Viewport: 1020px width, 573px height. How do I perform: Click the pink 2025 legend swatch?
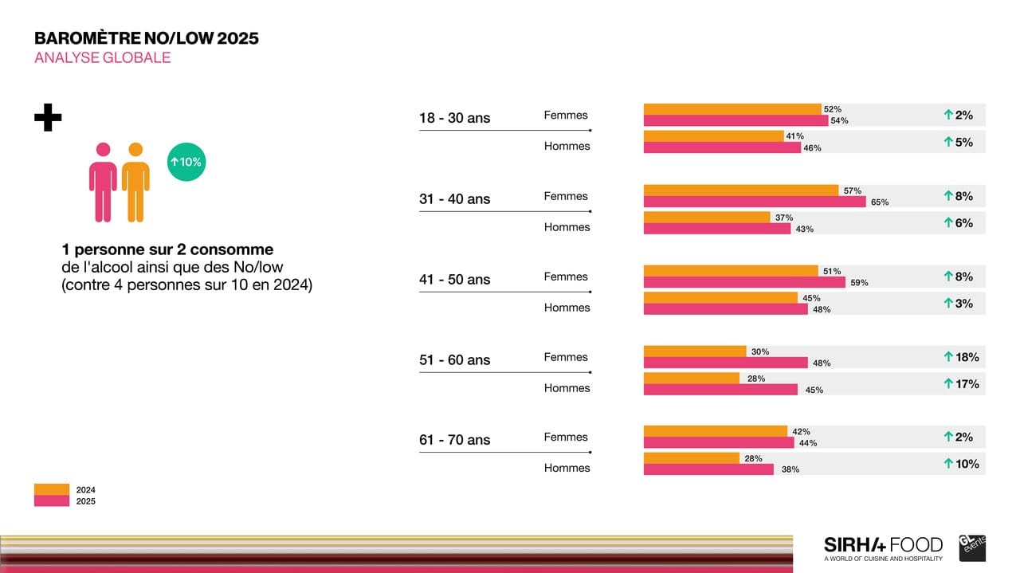point(52,501)
